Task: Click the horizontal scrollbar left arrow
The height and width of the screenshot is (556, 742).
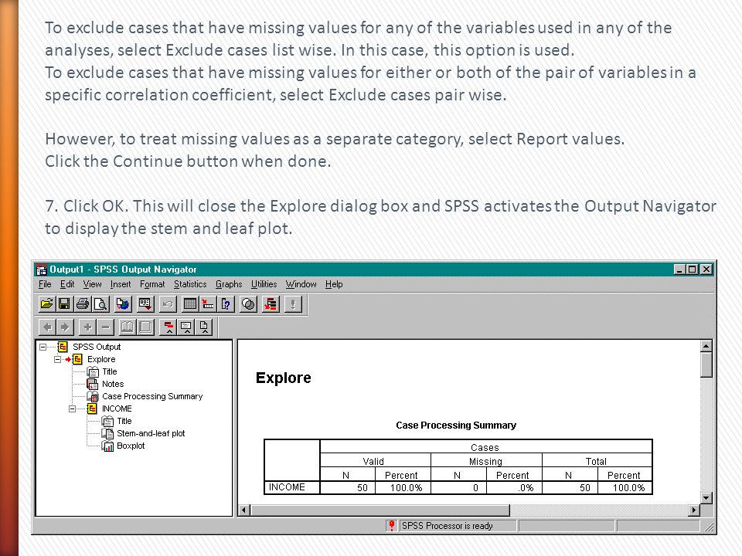Action: coord(244,510)
